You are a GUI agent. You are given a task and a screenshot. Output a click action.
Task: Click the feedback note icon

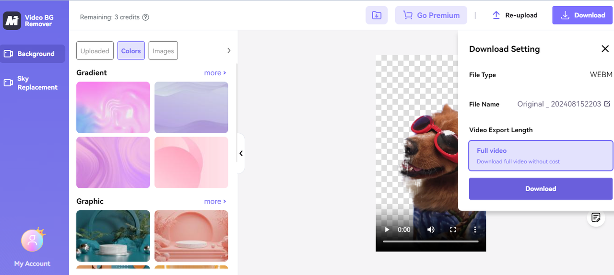(x=596, y=218)
